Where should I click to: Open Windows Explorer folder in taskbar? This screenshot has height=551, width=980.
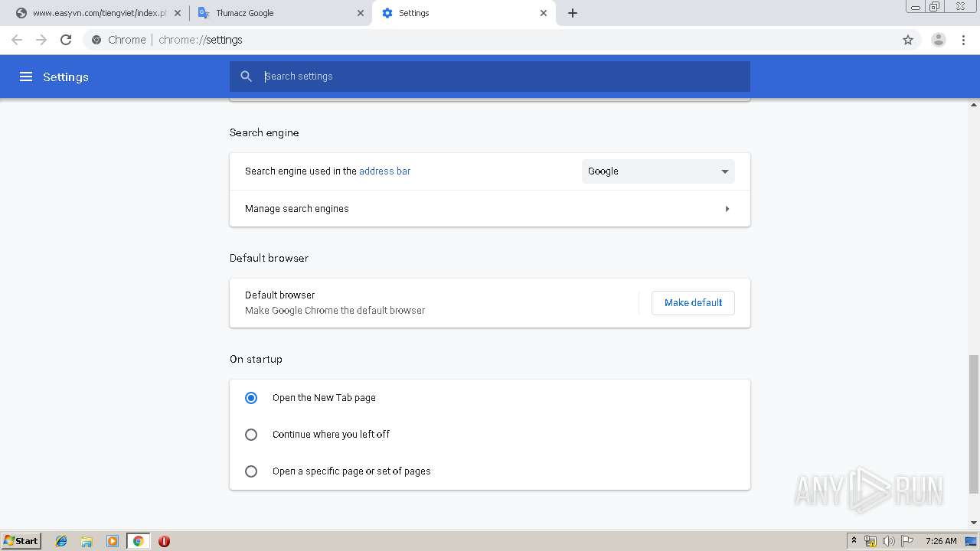87,541
